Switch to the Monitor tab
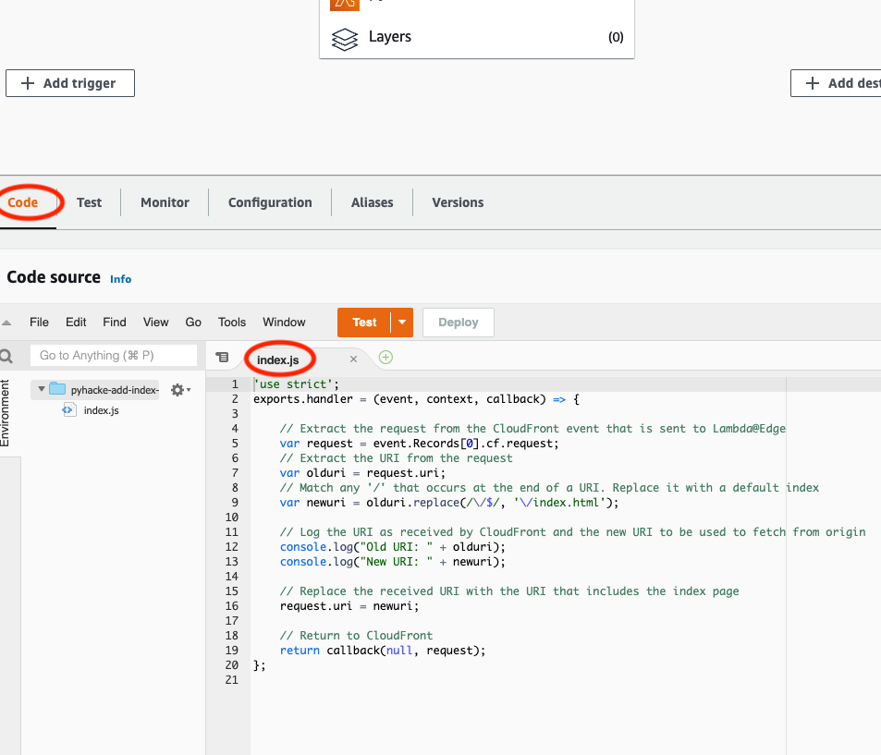The width and height of the screenshot is (881, 755). [x=165, y=202]
